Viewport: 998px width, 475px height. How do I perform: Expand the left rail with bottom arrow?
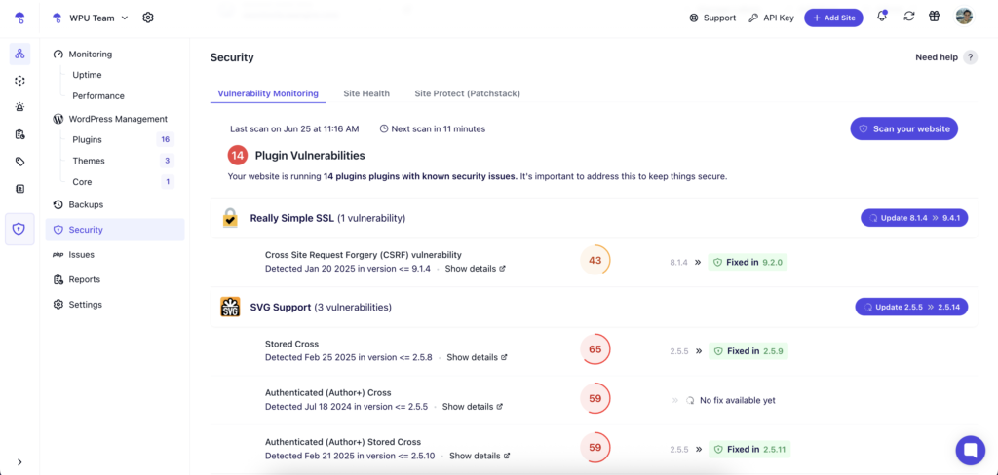click(x=19, y=462)
